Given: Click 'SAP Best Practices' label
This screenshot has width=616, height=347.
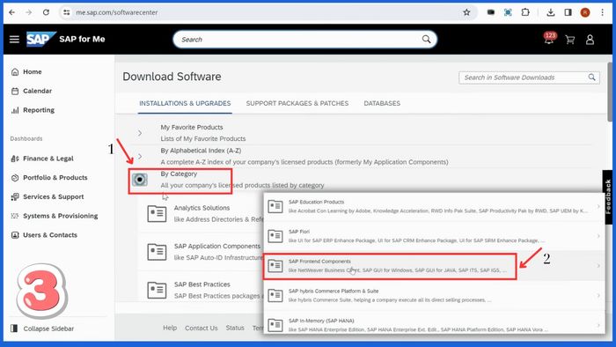Looking at the screenshot, I should (x=202, y=284).
